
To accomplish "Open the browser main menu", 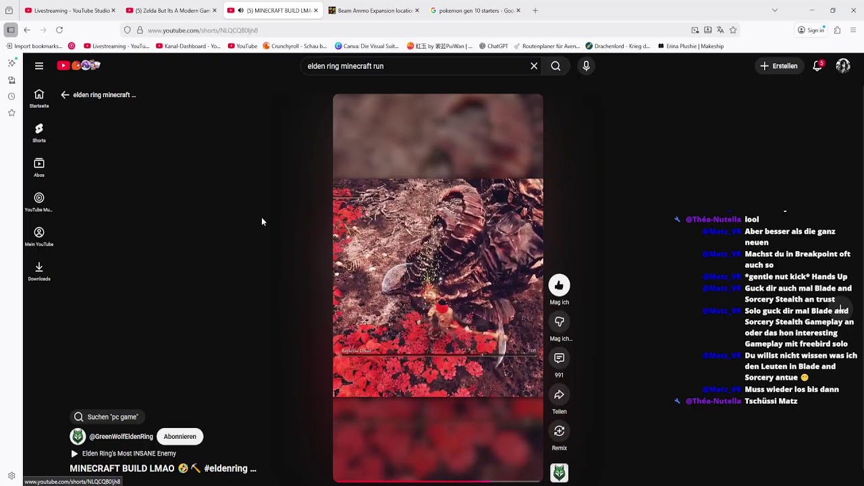I will [853, 30].
